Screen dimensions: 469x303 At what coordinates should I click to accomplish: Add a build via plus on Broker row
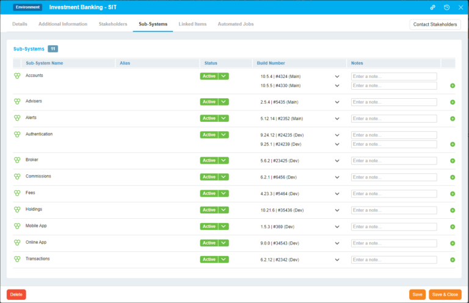click(453, 161)
